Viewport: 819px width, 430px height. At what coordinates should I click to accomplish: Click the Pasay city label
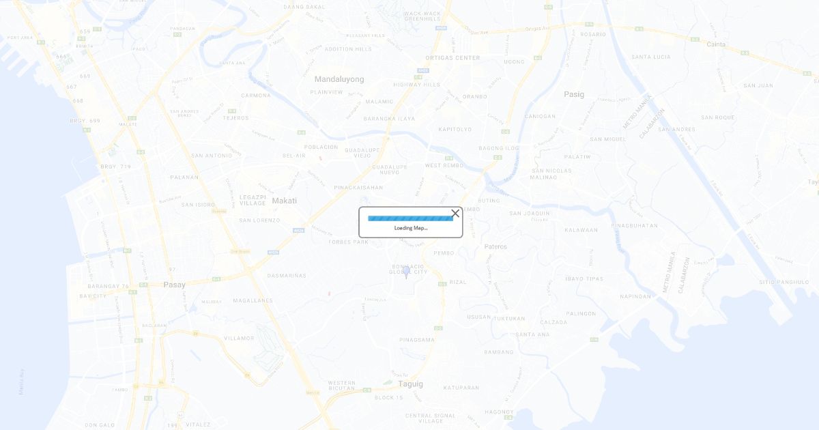click(x=174, y=285)
